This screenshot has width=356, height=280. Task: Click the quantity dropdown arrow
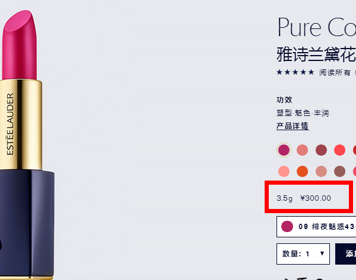point(322,253)
